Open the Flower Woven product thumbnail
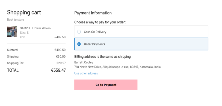 coord(12,31)
